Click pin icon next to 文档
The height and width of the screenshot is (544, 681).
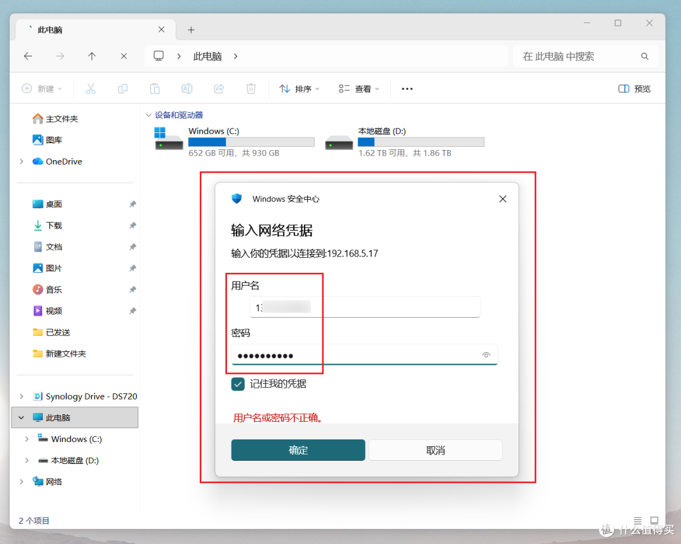pyautogui.click(x=132, y=246)
